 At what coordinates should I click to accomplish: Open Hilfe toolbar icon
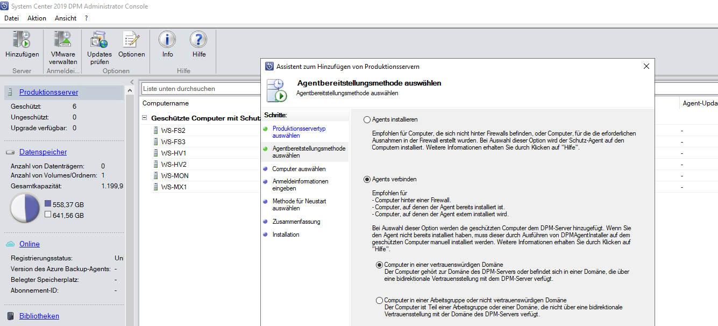(x=199, y=40)
